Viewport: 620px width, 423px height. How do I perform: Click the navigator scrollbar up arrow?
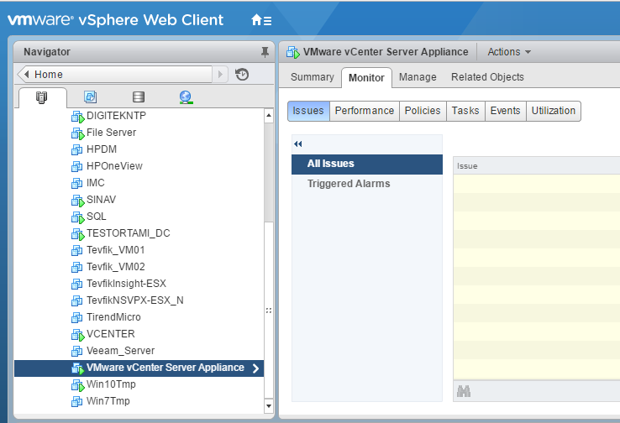pos(269,115)
